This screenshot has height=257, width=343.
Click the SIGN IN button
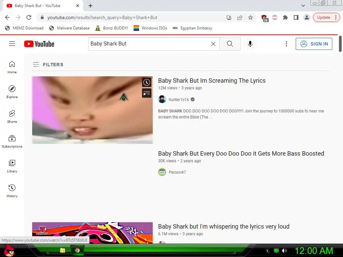click(314, 44)
